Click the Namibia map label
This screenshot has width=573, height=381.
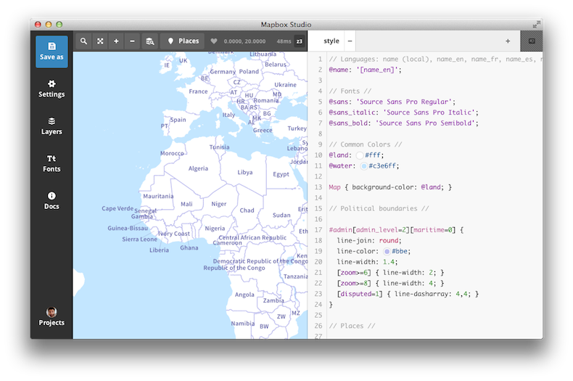coord(243,324)
